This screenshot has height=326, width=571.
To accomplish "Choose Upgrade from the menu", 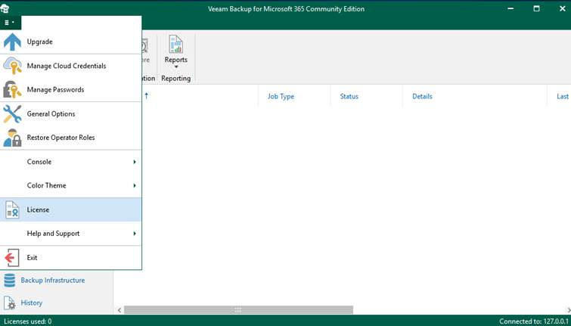I will pos(70,42).
